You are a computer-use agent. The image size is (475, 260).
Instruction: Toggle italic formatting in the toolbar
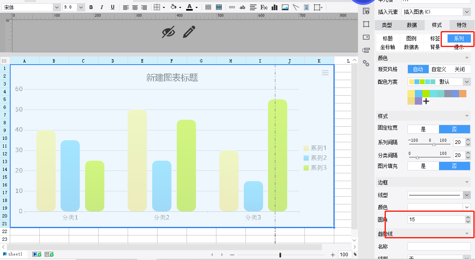102,7
